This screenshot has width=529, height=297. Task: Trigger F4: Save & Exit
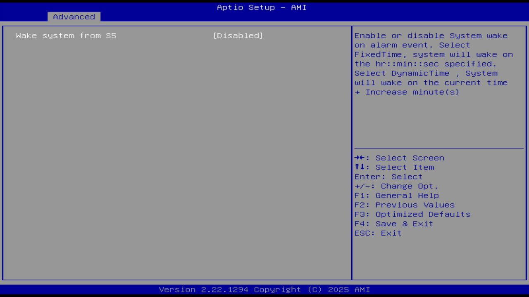click(x=393, y=224)
